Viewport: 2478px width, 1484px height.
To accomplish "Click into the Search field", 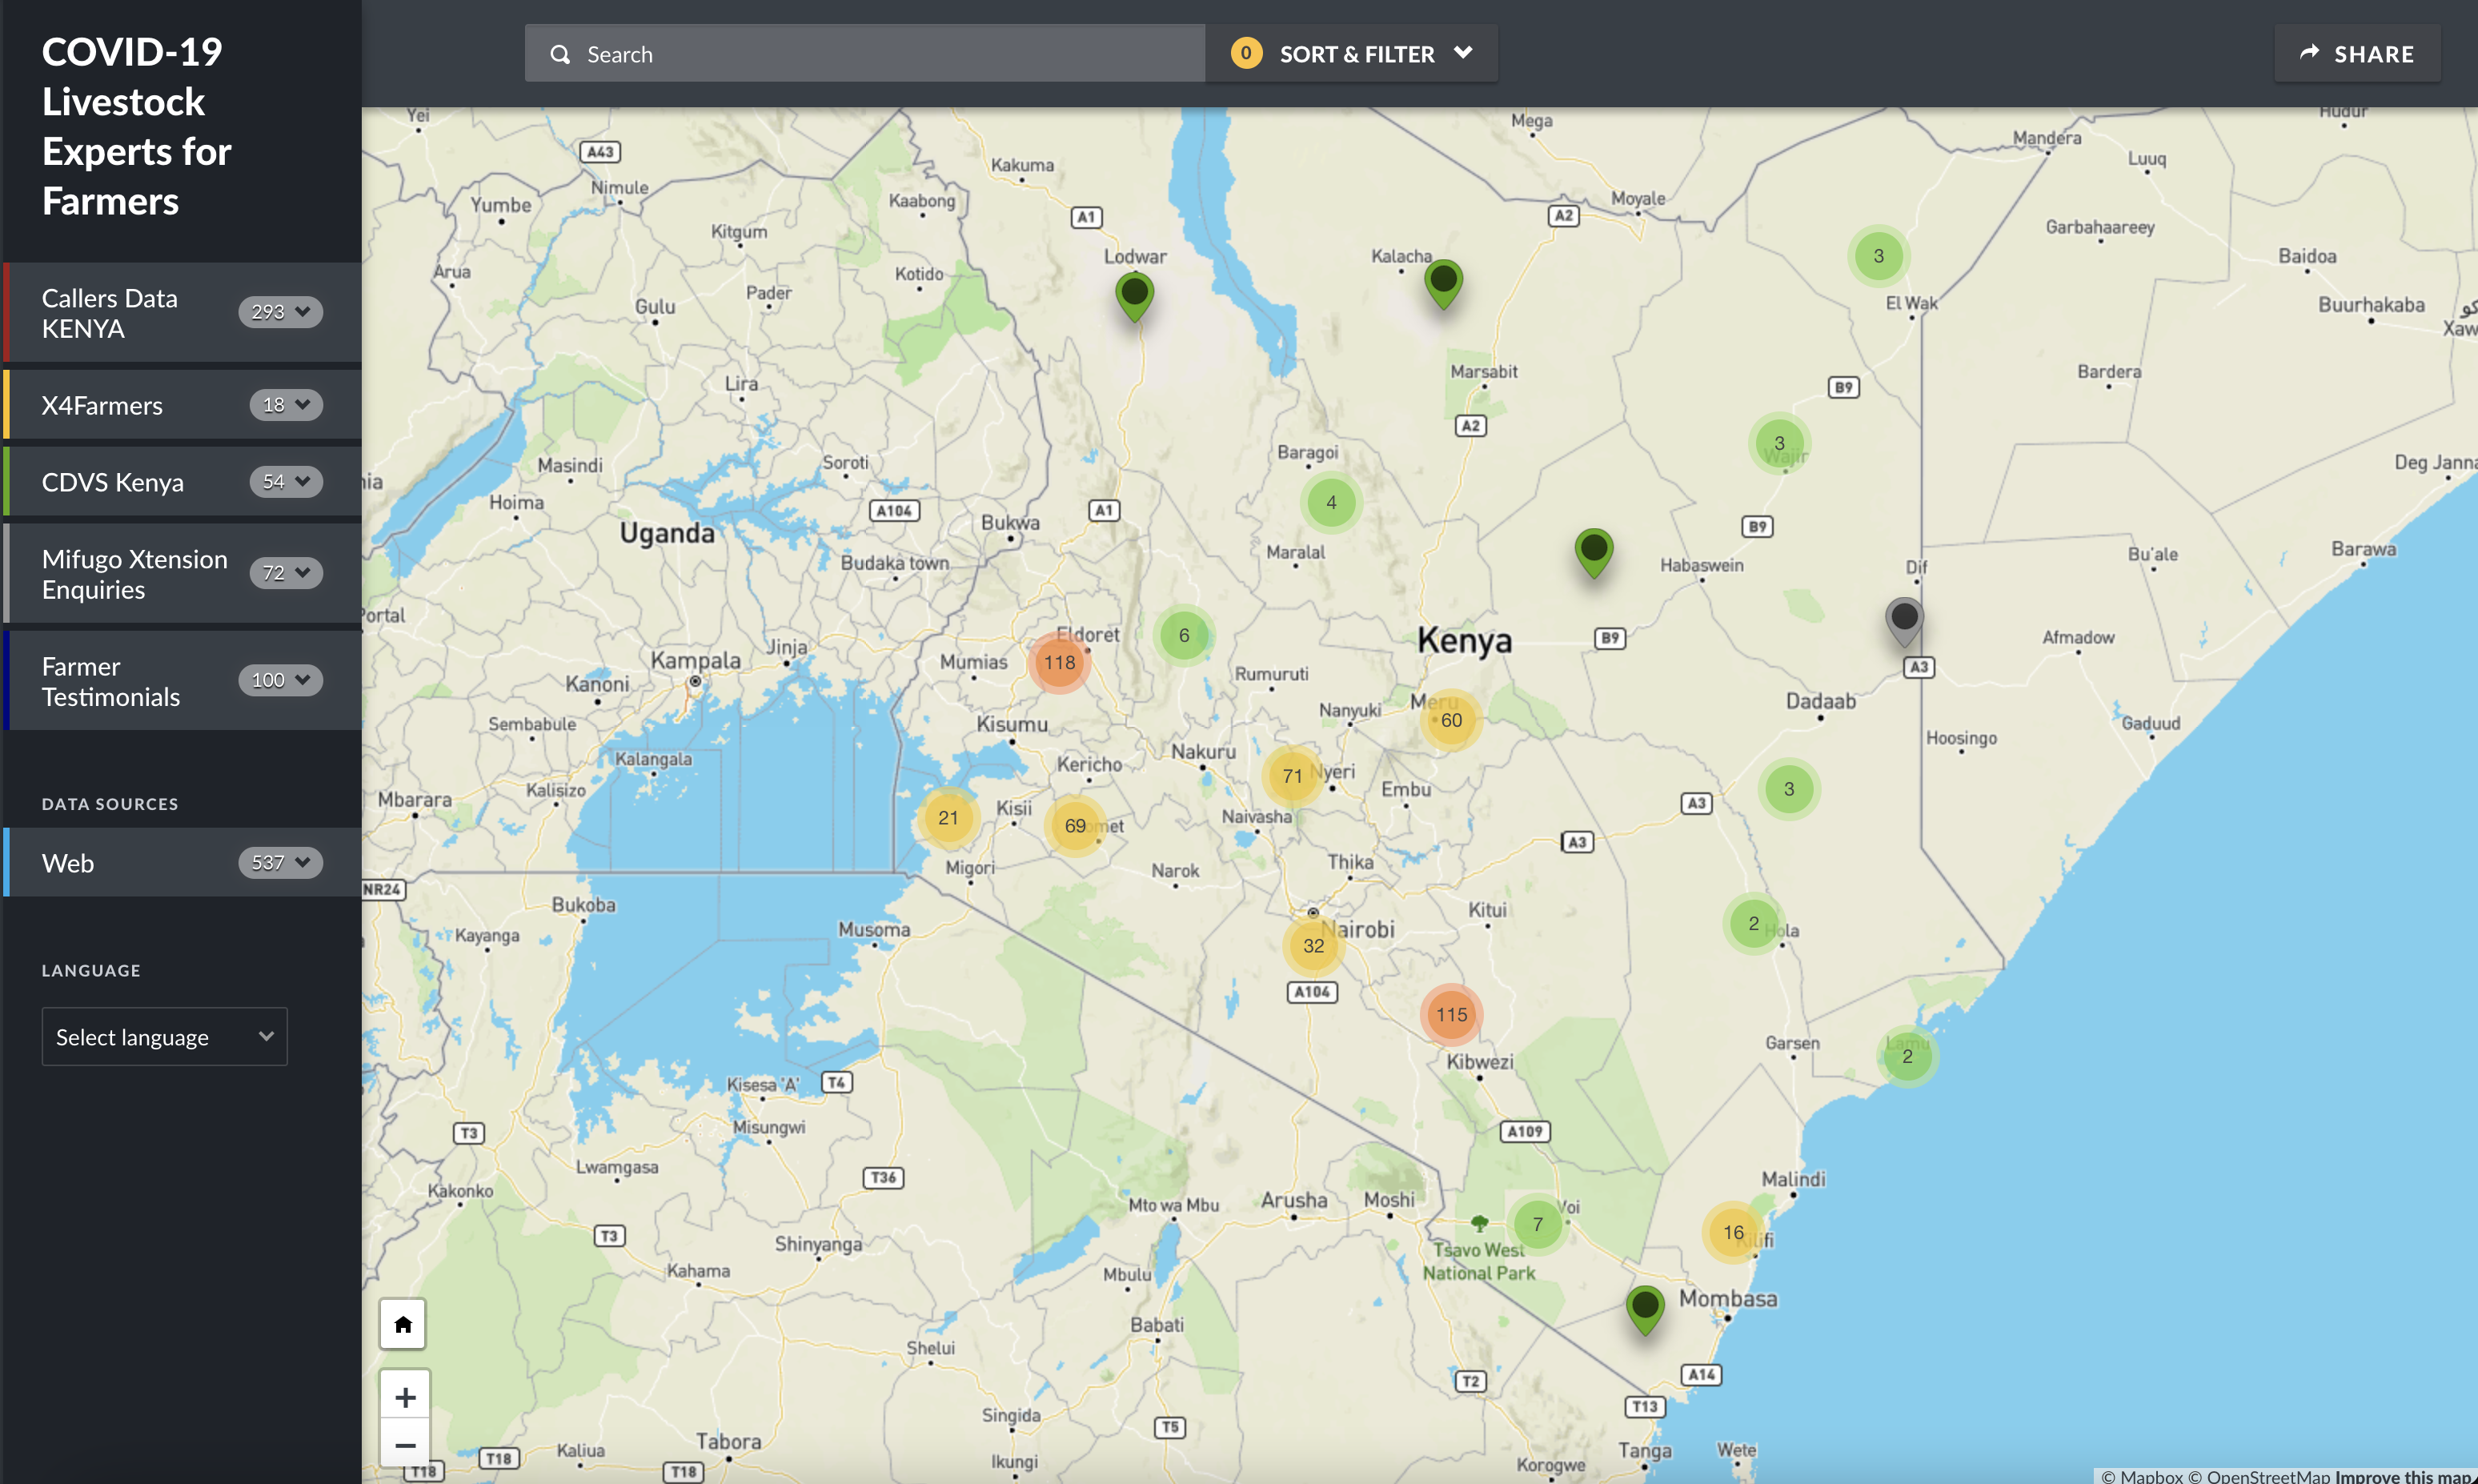I will point(865,54).
